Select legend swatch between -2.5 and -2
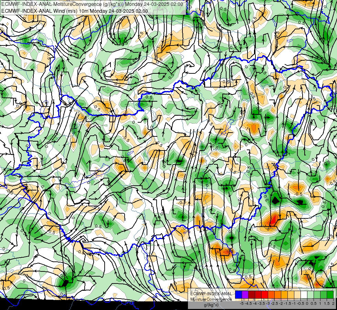This screenshot has height=310, width=337. 278,294
